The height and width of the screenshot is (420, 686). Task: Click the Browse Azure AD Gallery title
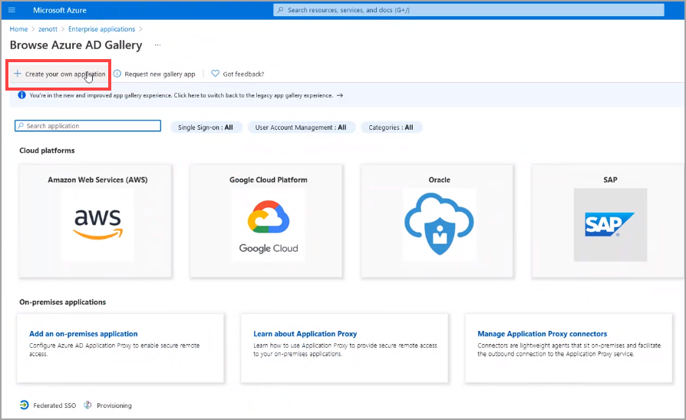tap(76, 45)
